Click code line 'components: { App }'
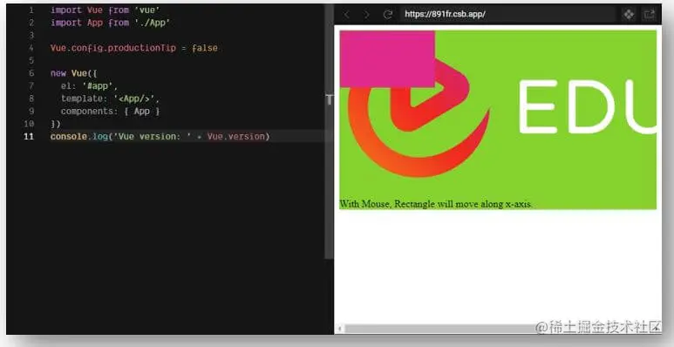 click(x=111, y=112)
